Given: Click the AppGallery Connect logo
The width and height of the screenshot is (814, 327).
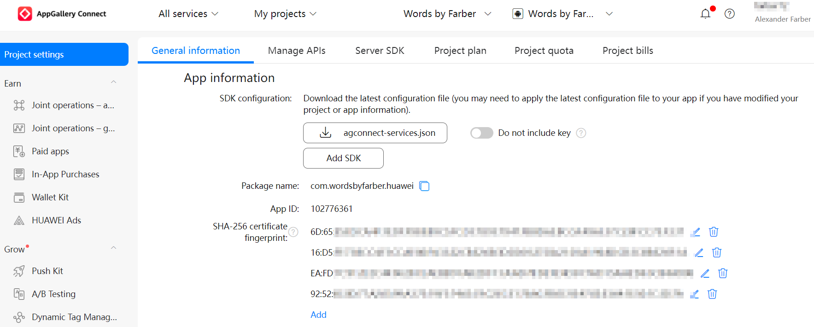Looking at the screenshot, I should (62, 14).
